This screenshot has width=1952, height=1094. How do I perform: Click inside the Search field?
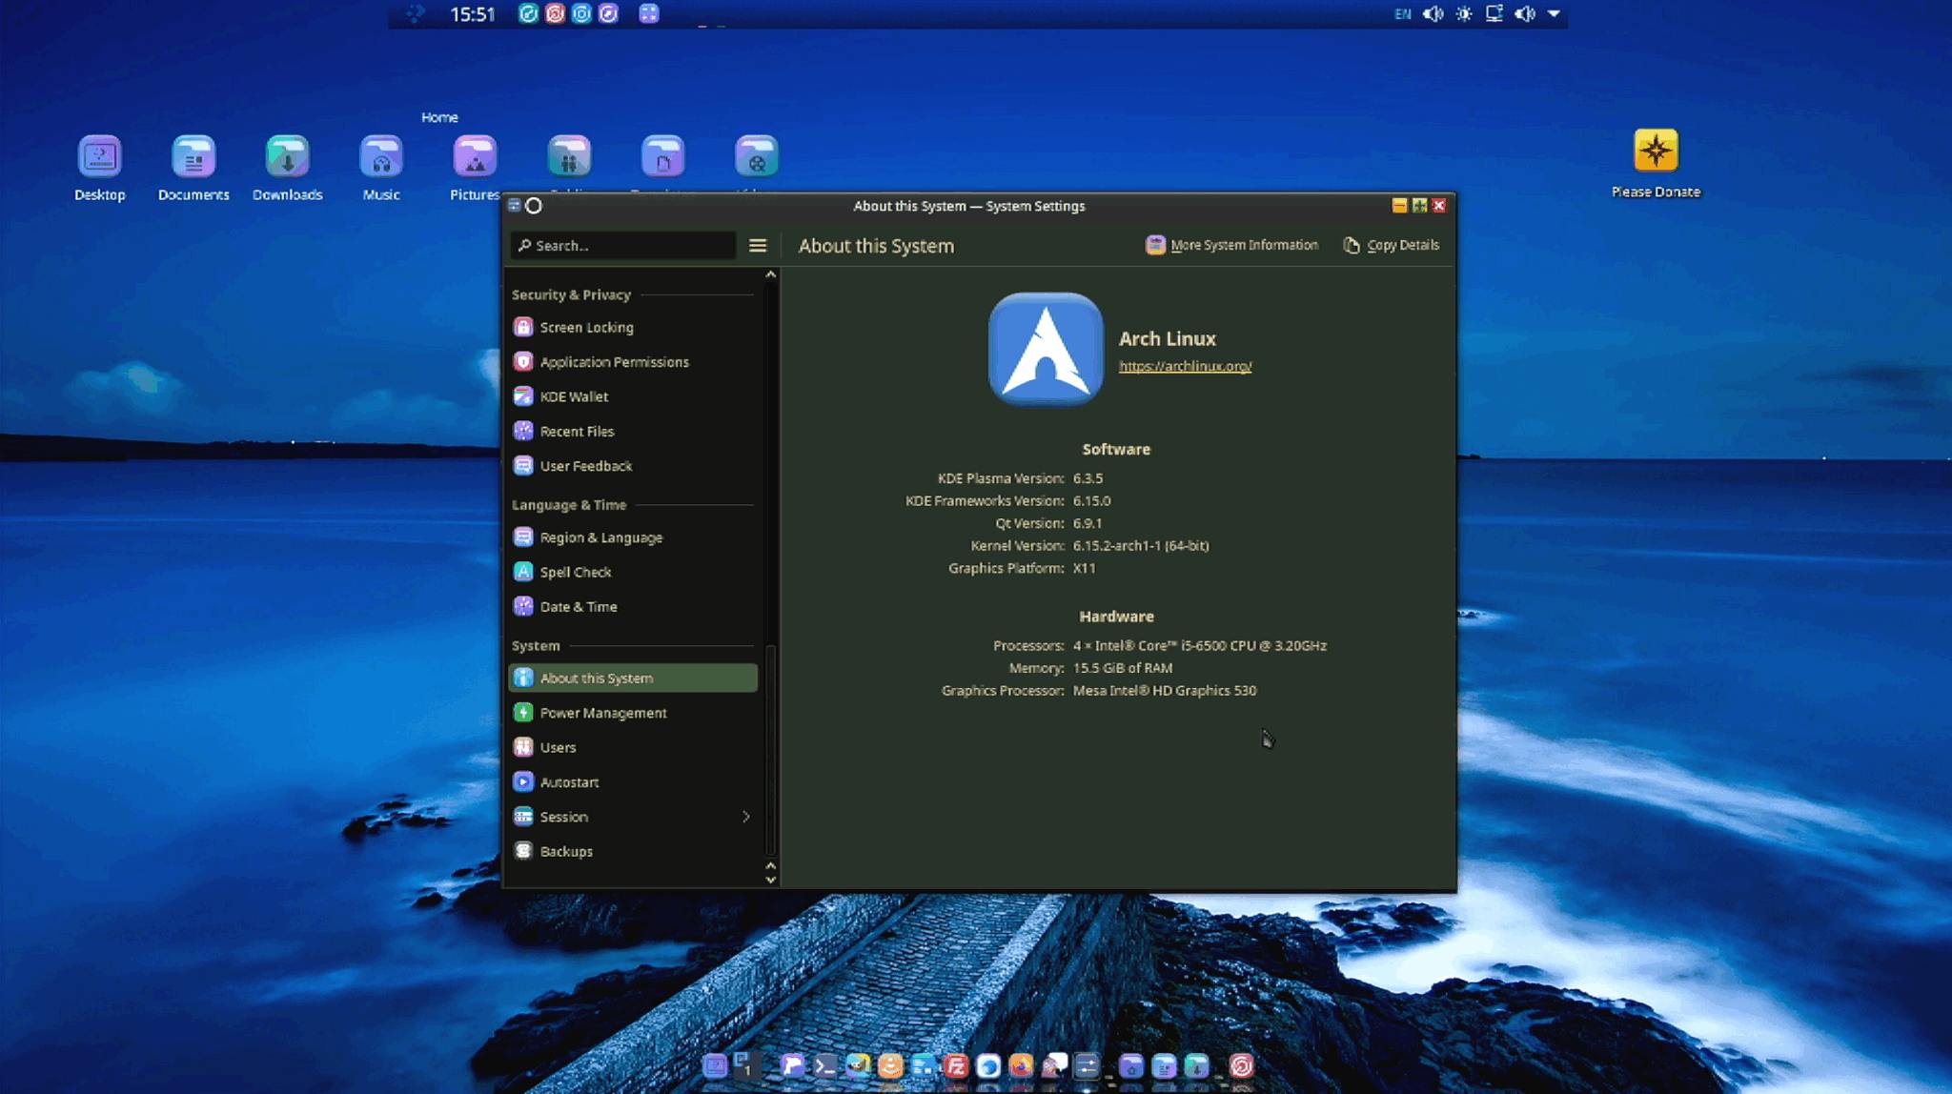(x=620, y=245)
